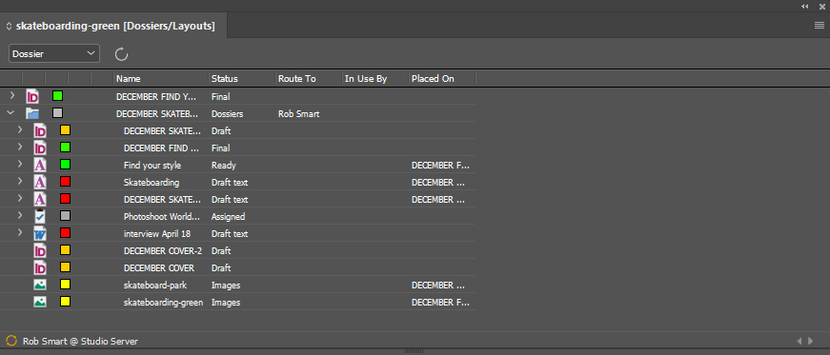This screenshot has height=355, width=830.
Task: Click the orange status swatch of DECEMBER COVER-2
Action: 65,250
